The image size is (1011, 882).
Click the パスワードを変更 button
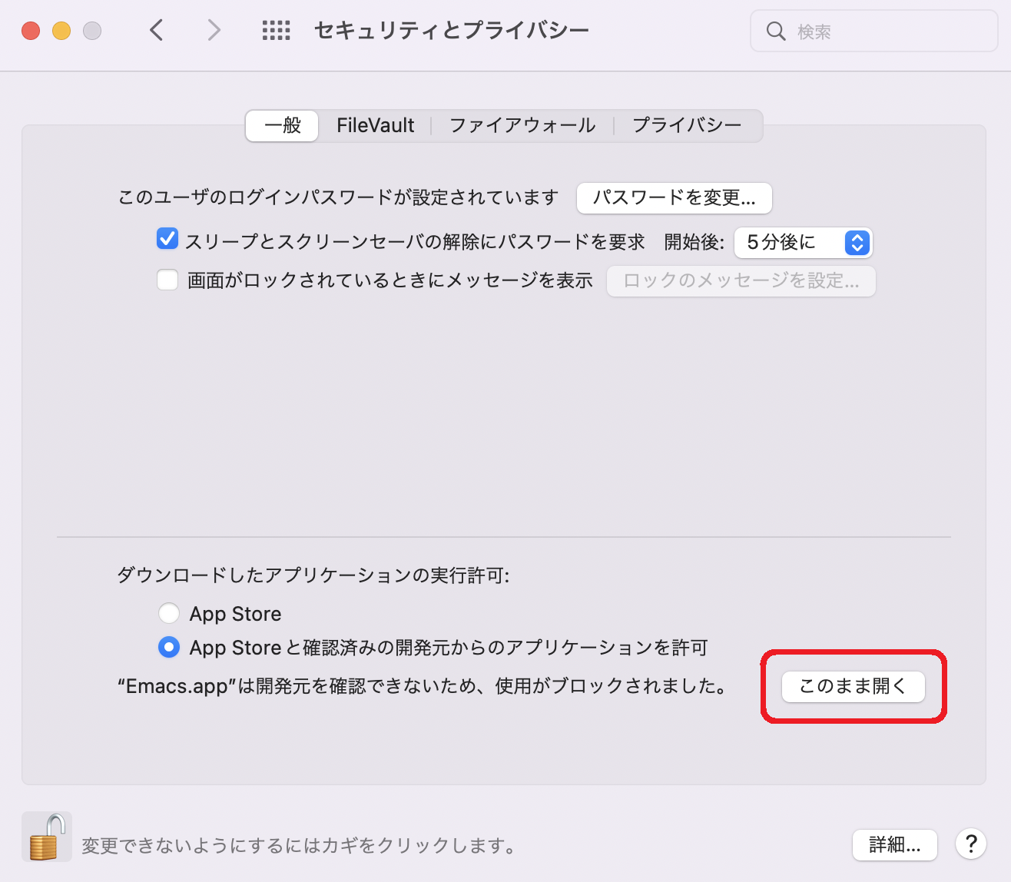click(x=674, y=198)
